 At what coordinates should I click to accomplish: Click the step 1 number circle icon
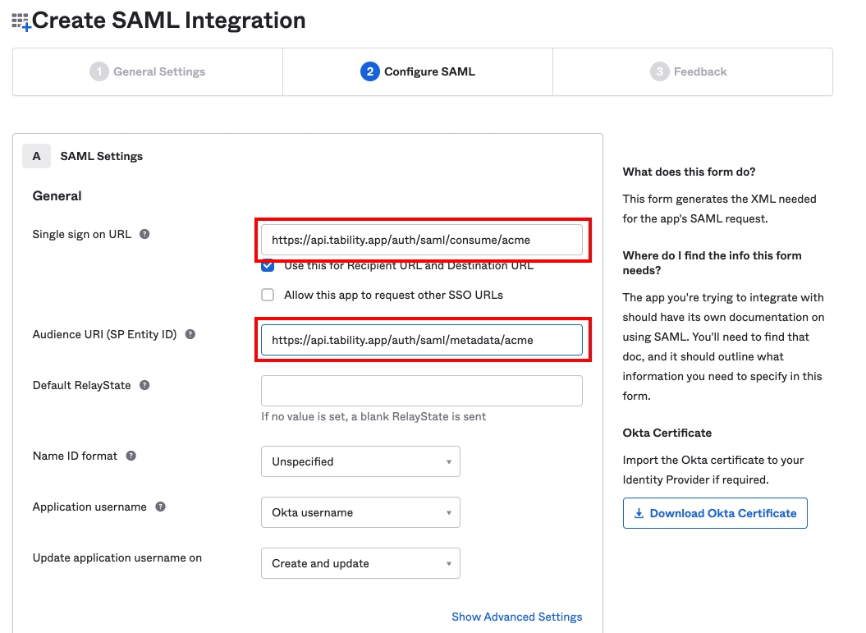click(x=99, y=71)
